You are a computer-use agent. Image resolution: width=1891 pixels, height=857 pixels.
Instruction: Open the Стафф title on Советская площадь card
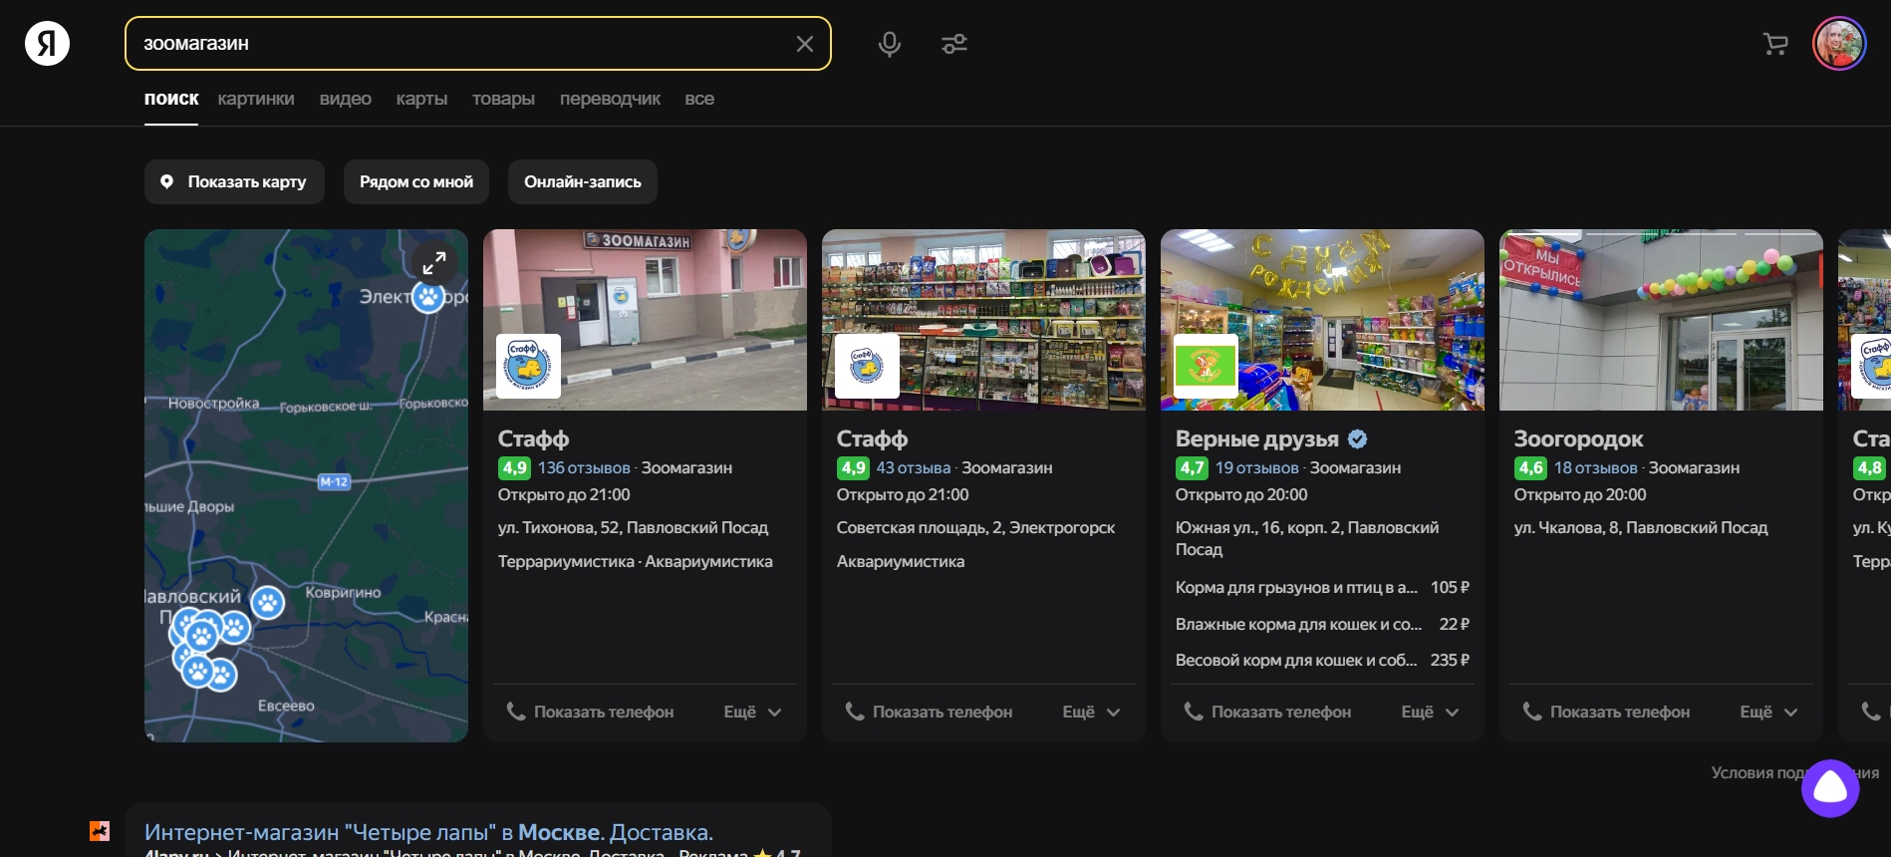(x=872, y=438)
